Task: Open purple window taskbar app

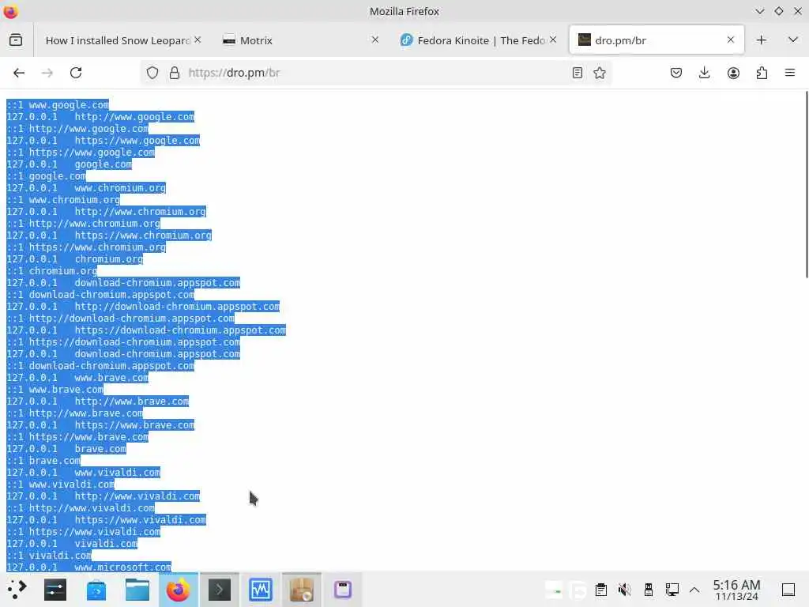Action: (x=343, y=590)
